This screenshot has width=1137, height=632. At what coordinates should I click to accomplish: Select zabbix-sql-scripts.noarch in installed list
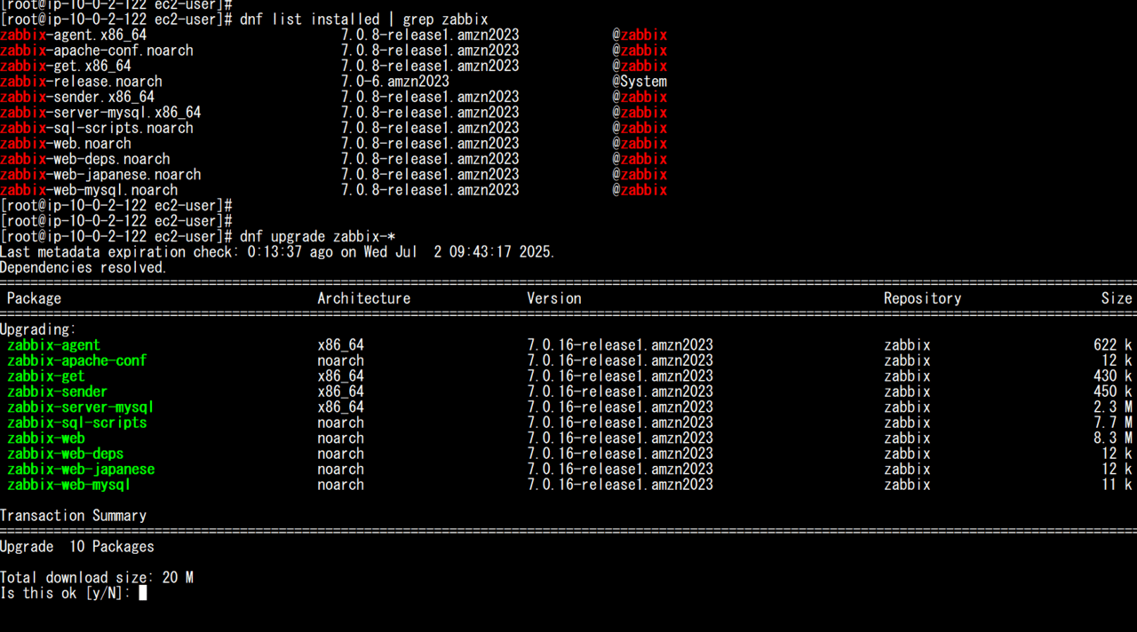pos(97,128)
